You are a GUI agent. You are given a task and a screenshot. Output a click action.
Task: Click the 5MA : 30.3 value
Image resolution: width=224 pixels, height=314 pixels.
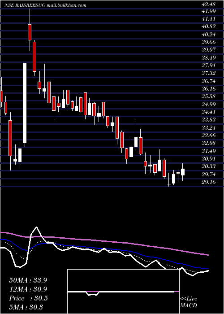(26, 307)
